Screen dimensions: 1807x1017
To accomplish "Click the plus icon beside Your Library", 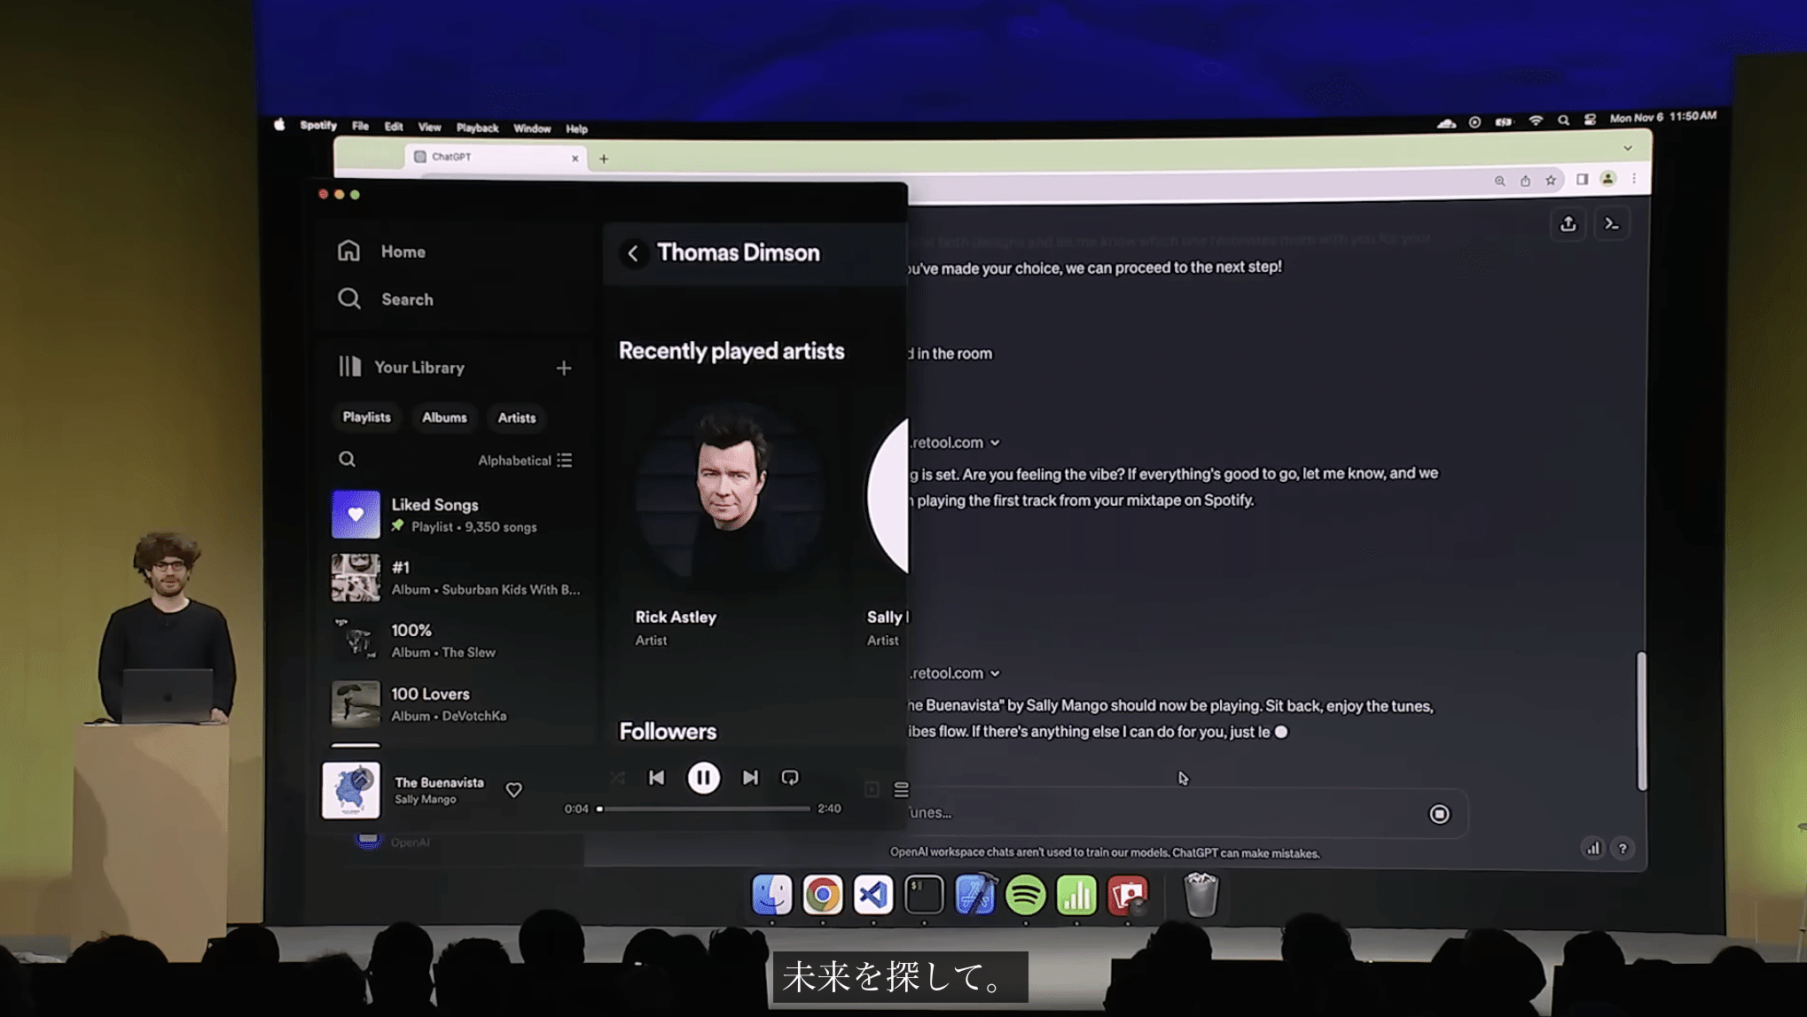I will point(564,368).
